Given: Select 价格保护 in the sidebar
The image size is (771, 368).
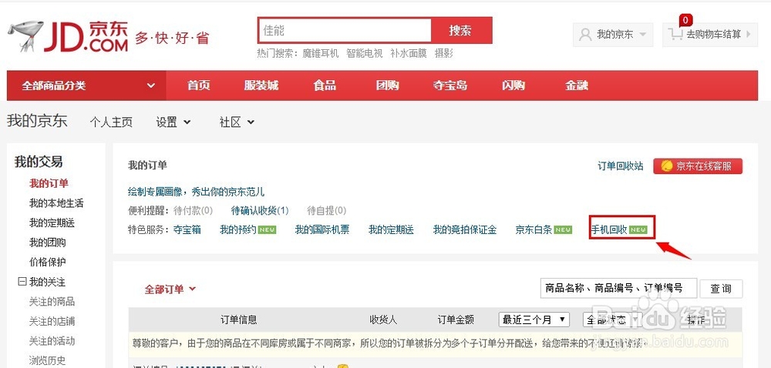Looking at the screenshot, I should (x=47, y=262).
